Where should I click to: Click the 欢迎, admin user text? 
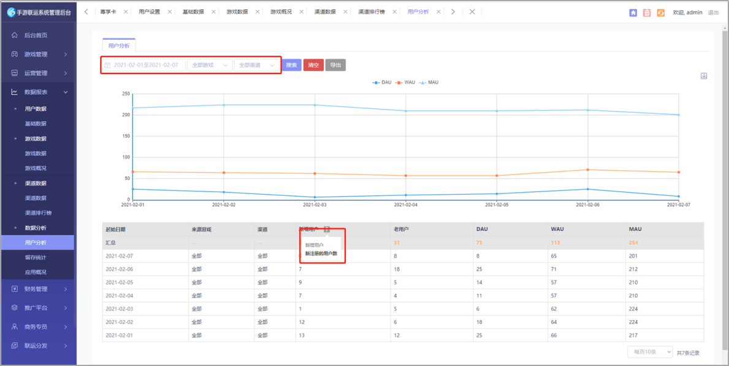point(687,12)
